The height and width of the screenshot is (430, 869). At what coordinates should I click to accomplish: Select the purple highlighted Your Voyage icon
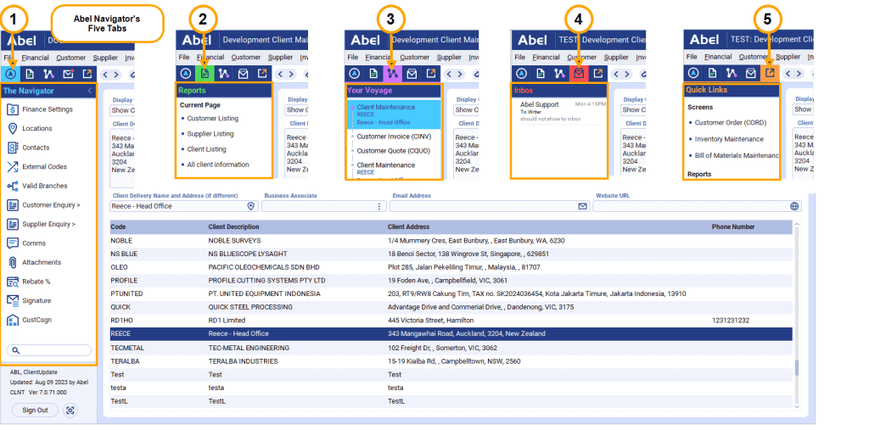pos(391,74)
